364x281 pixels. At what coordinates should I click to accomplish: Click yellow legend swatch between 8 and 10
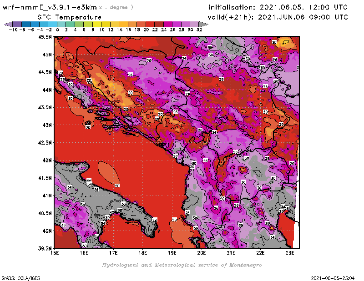[97, 24]
